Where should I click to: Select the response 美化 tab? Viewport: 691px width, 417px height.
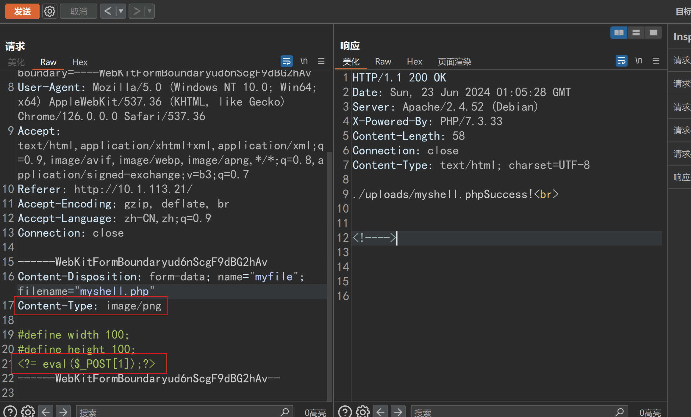(x=351, y=62)
